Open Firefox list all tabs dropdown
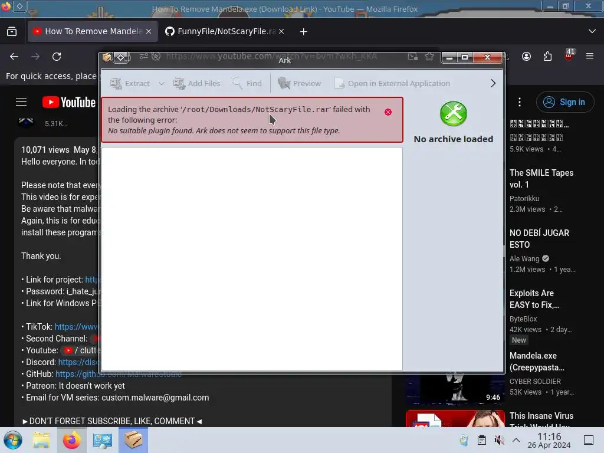 click(592, 31)
